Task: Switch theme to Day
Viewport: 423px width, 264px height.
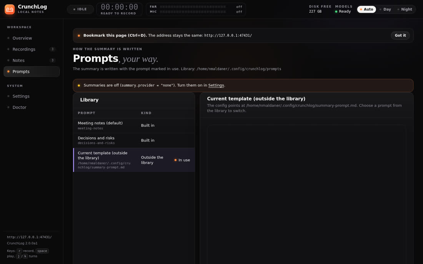Action: (385, 10)
